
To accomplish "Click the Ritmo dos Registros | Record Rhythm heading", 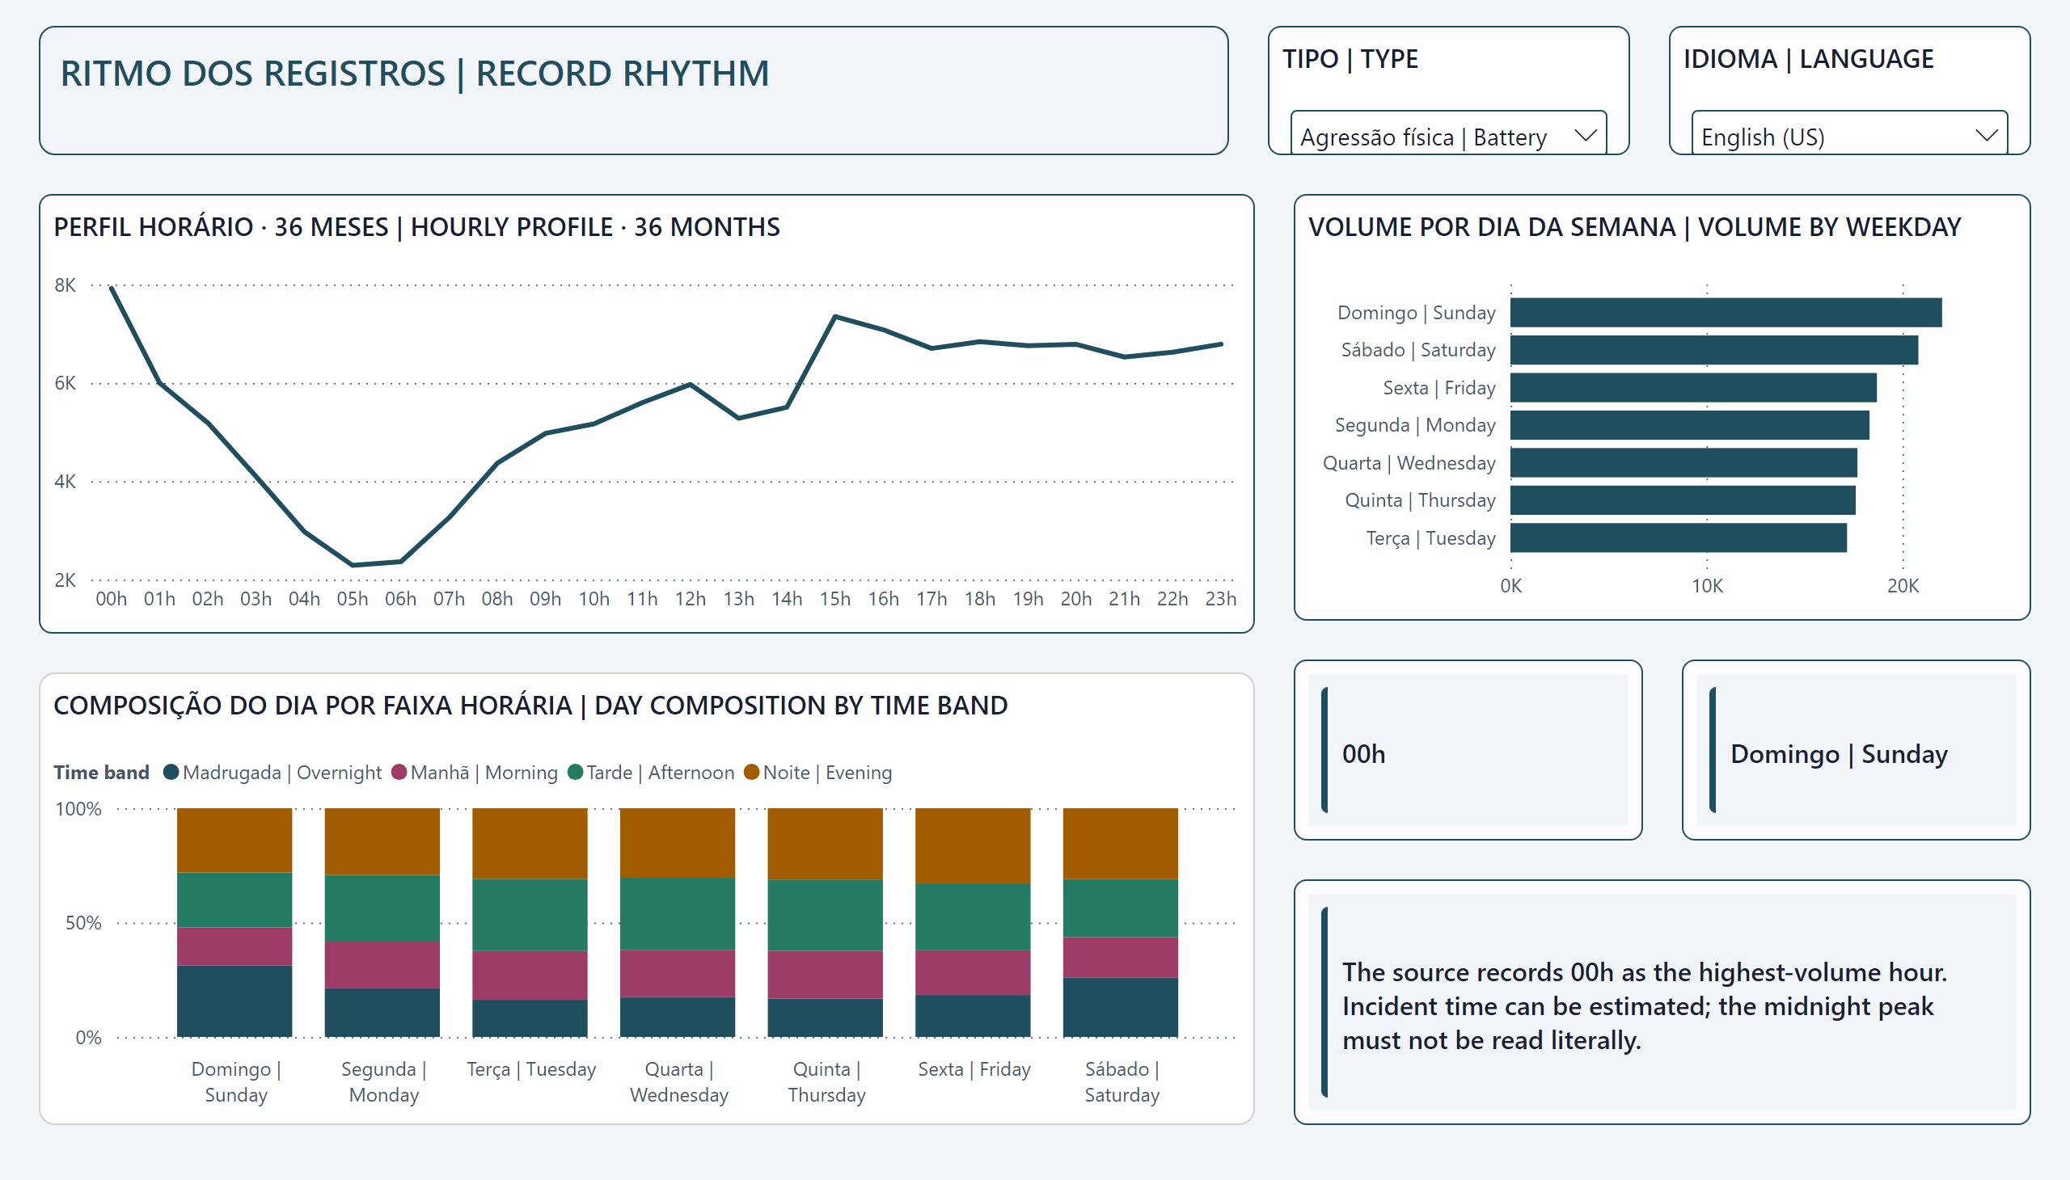I will (x=414, y=74).
